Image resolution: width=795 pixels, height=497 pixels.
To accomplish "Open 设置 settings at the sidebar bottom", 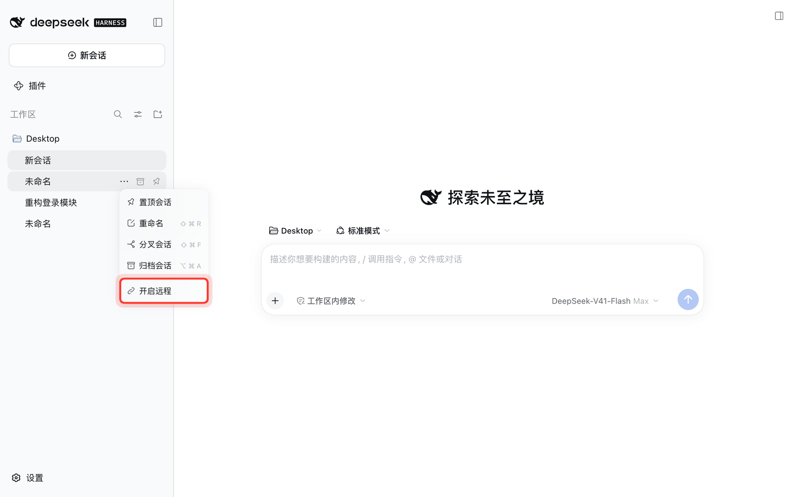I will (28, 478).
